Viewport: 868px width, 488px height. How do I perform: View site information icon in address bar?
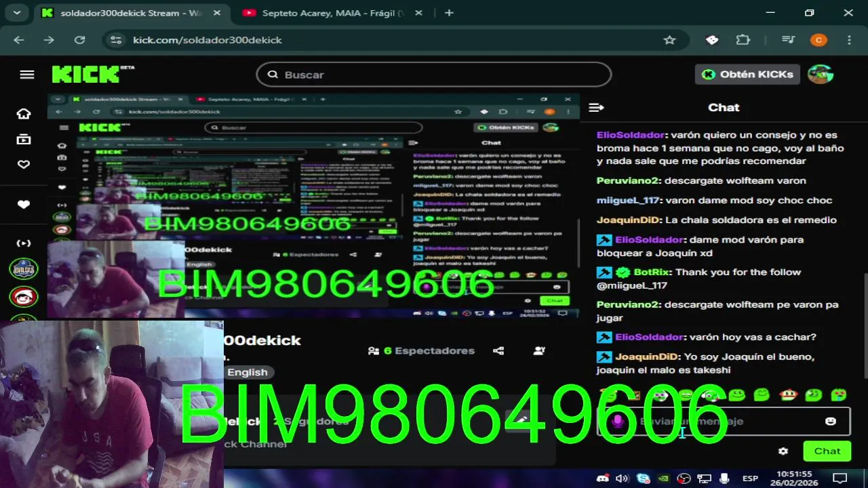point(116,40)
